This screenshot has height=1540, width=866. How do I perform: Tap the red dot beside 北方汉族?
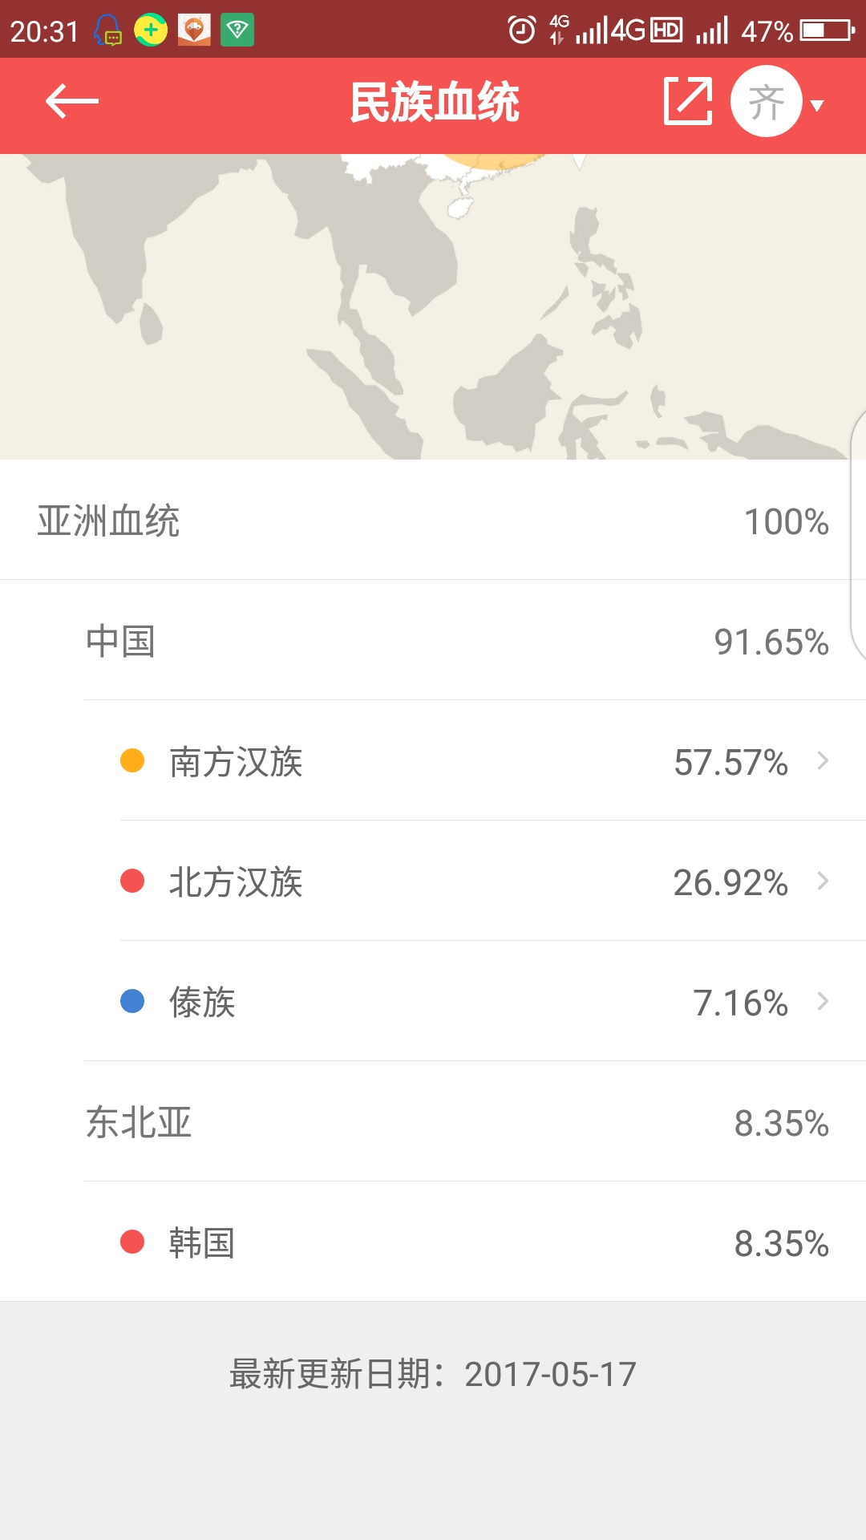pyautogui.click(x=132, y=881)
